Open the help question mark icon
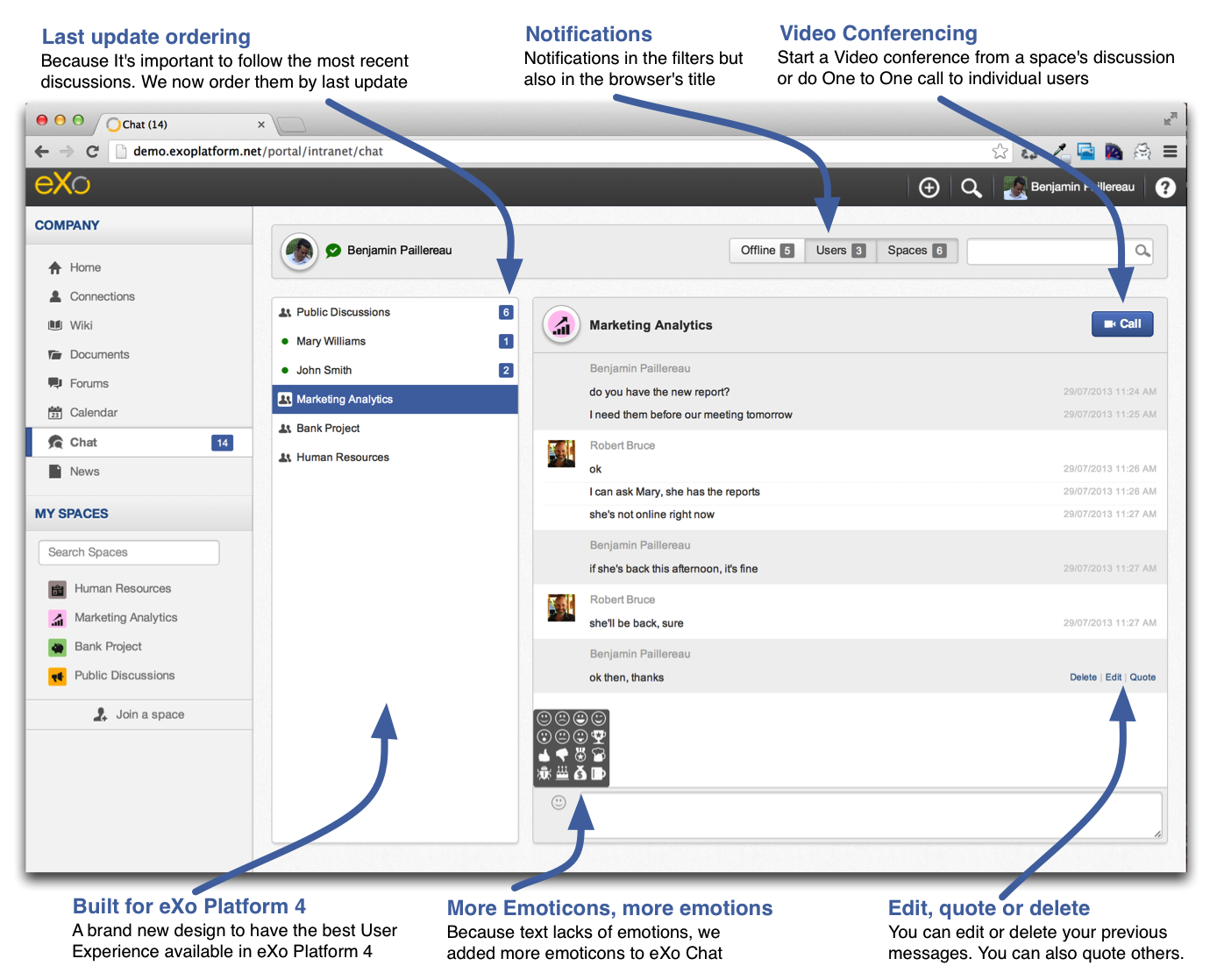1217x980 pixels. 1165,188
